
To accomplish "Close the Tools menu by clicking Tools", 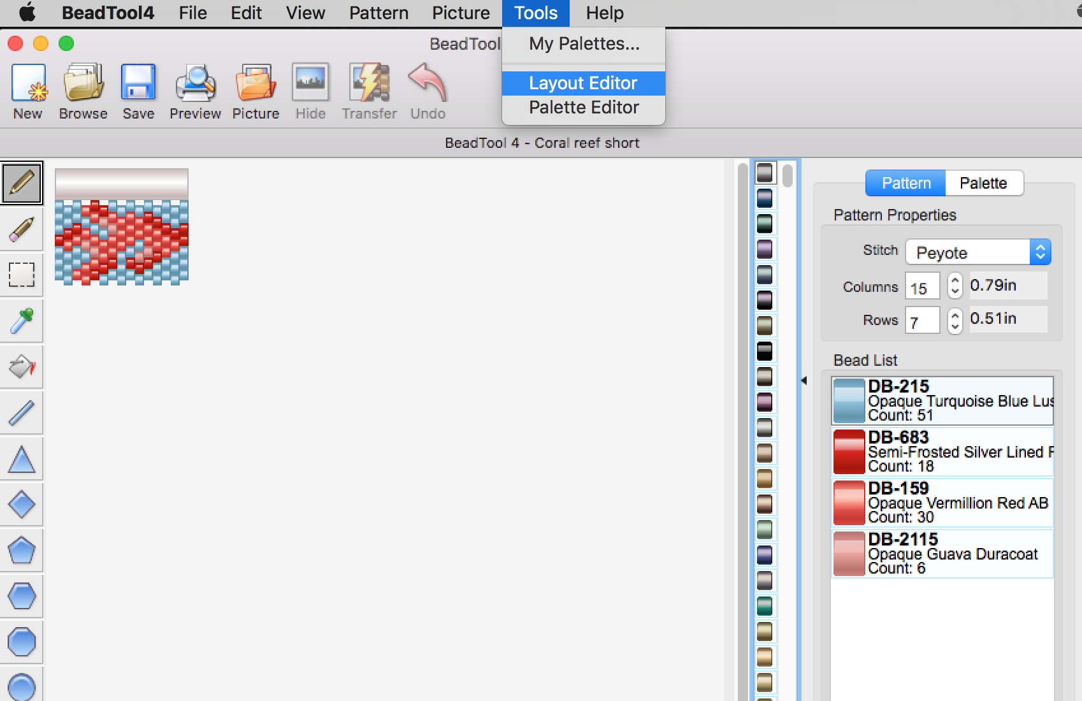I will tap(535, 13).
